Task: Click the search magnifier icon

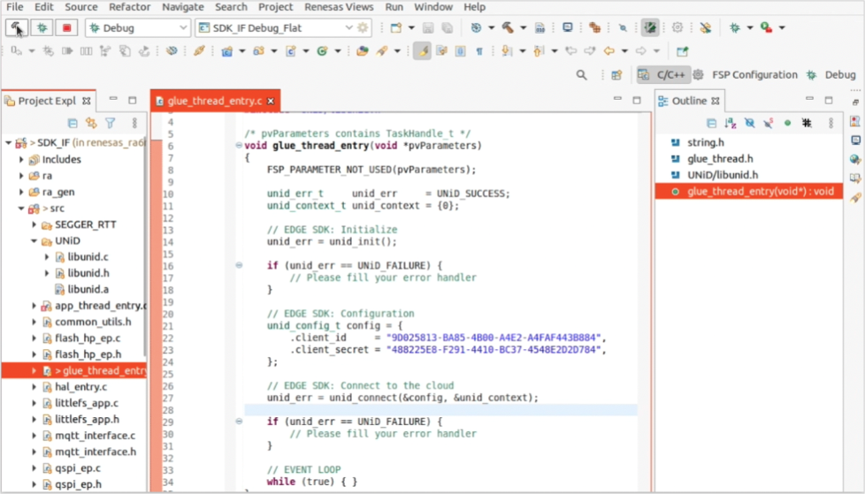Action: 581,75
